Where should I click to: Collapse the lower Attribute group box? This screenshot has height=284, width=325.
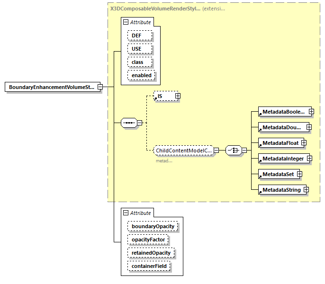click(x=126, y=213)
